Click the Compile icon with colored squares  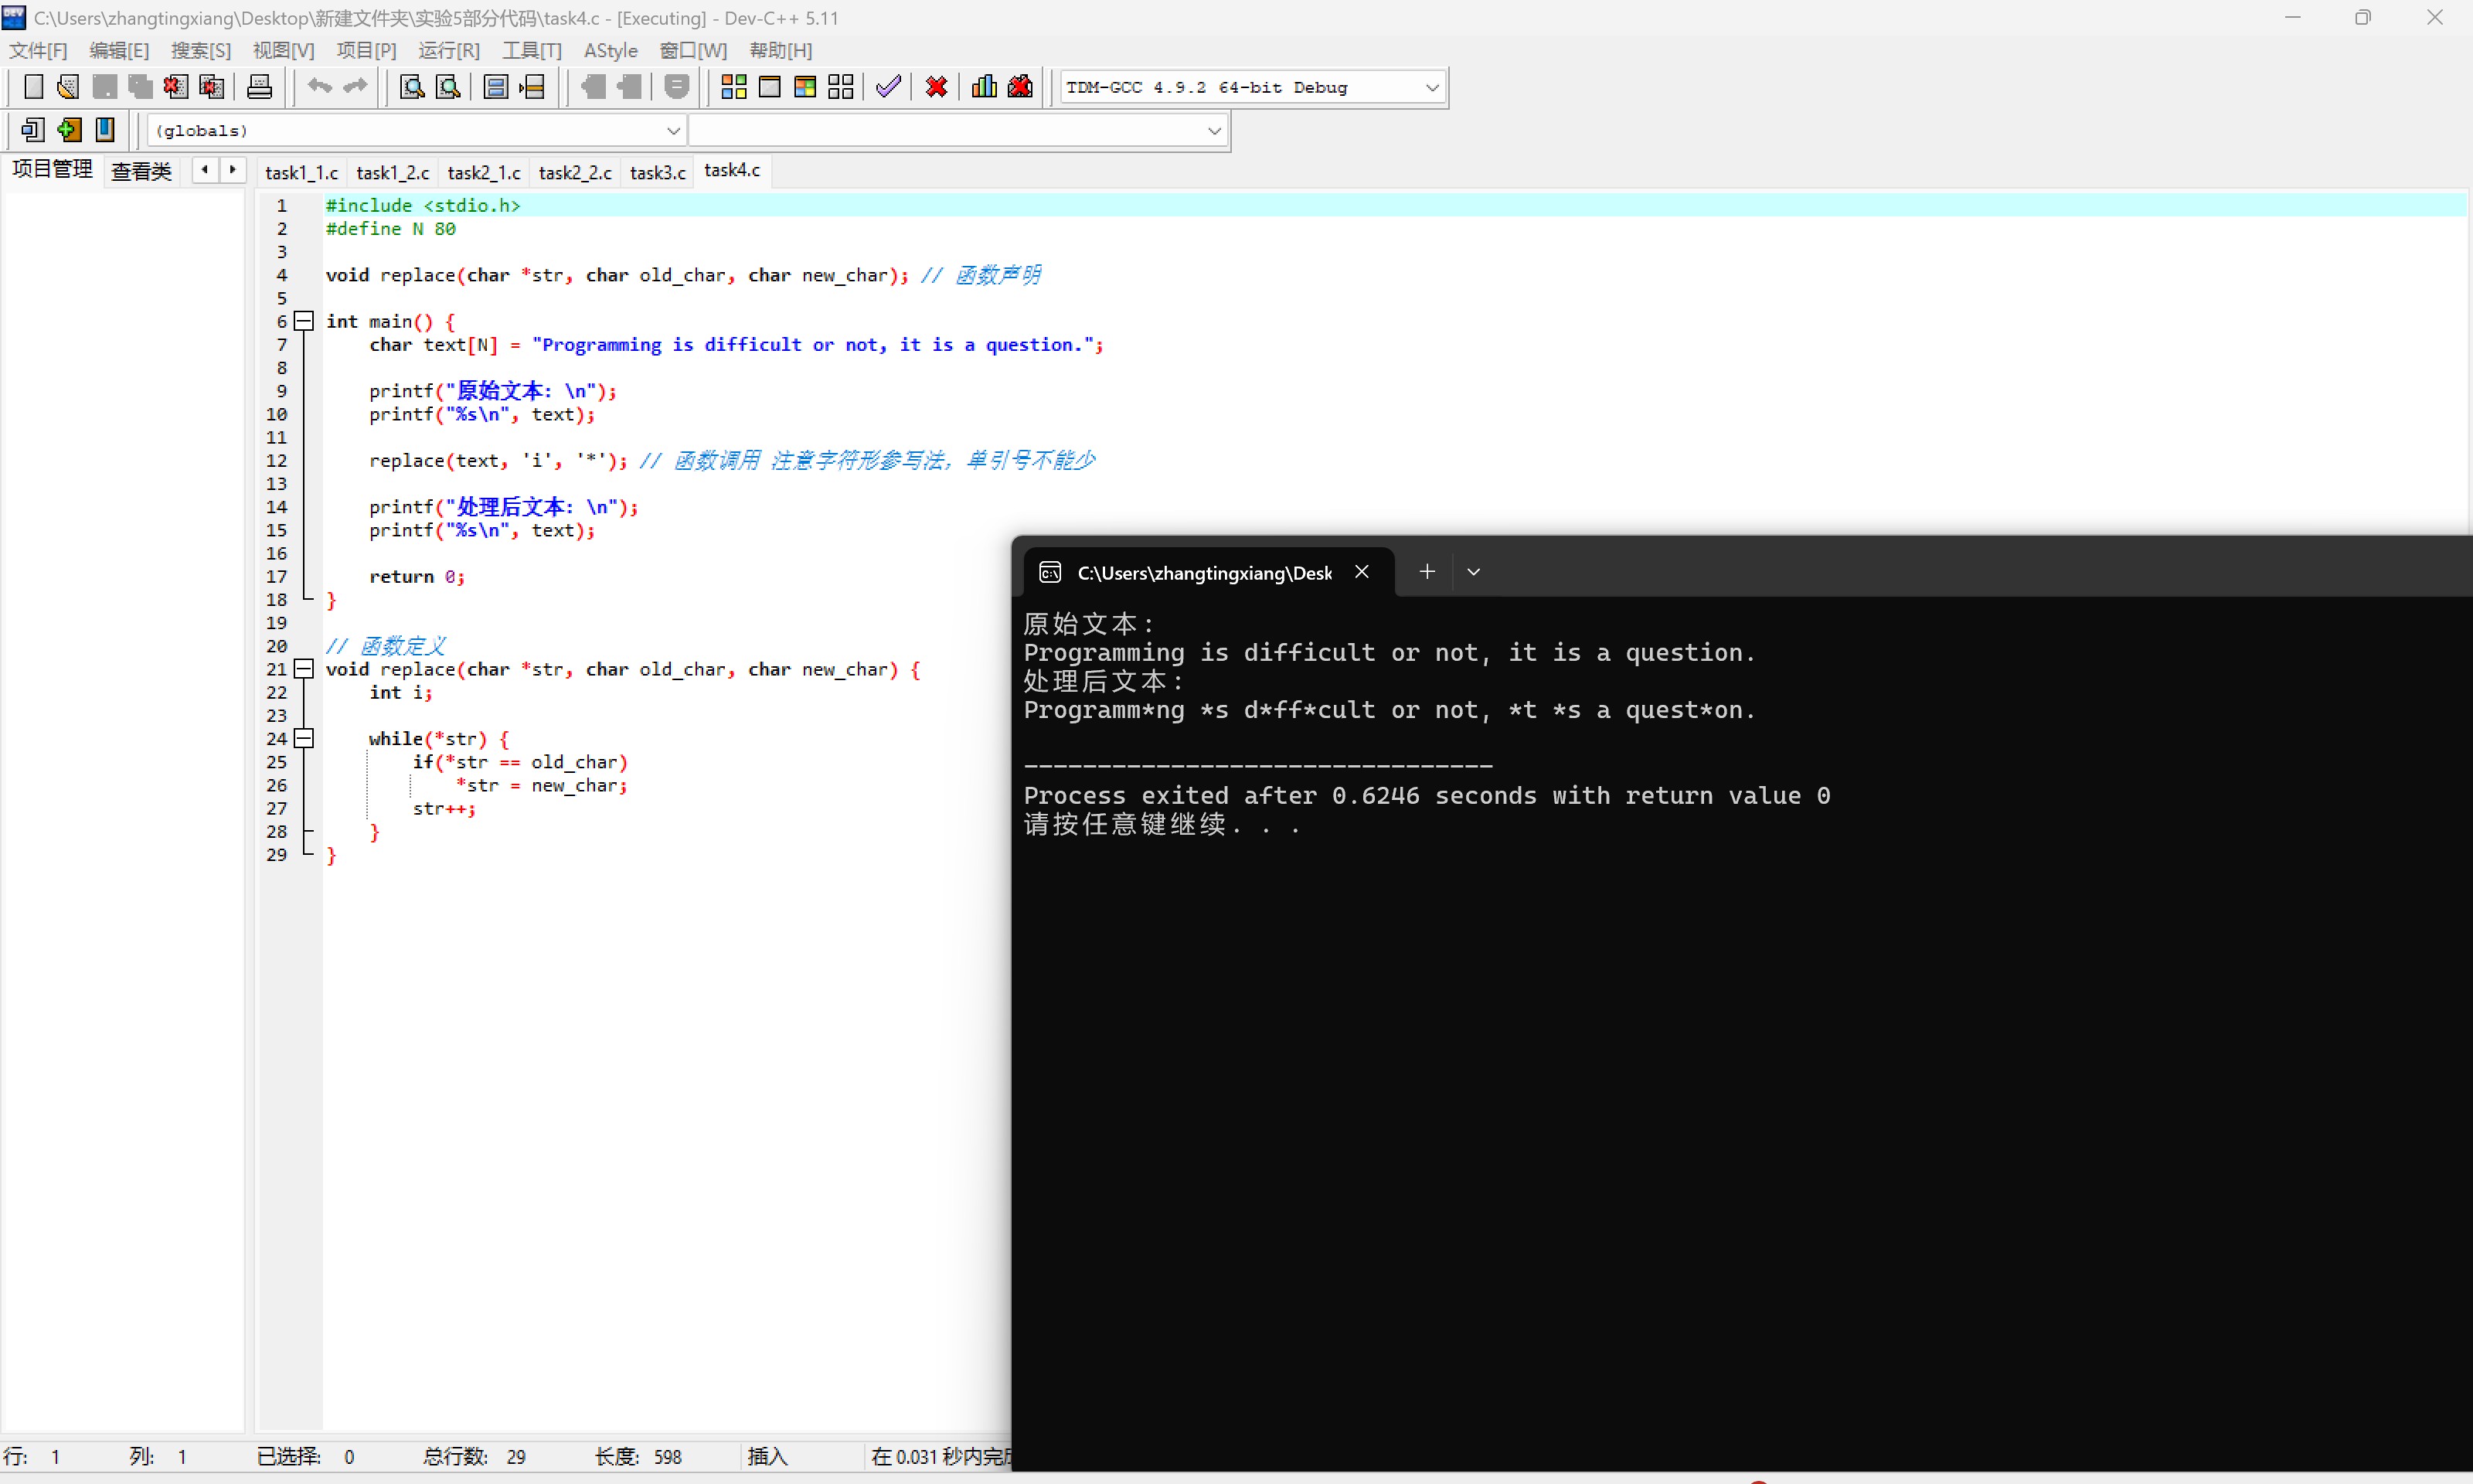733,87
